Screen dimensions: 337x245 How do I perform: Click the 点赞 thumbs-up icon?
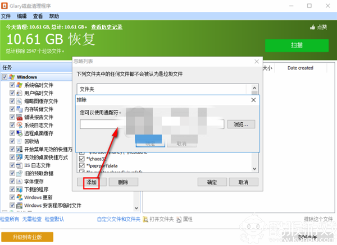tap(312, 27)
